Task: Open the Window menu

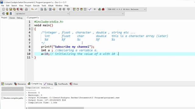Action: pos(59,5)
